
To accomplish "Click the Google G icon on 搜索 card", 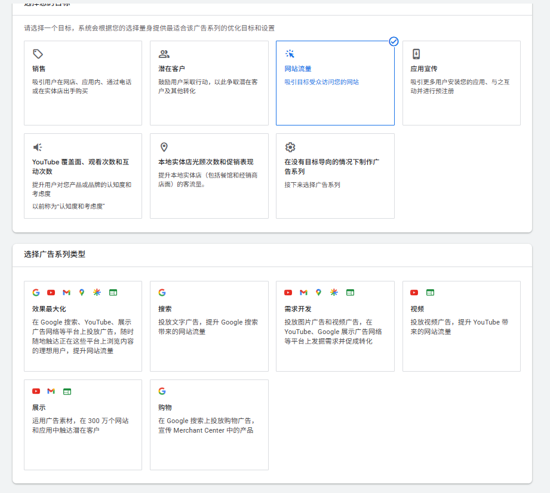I will click(162, 292).
